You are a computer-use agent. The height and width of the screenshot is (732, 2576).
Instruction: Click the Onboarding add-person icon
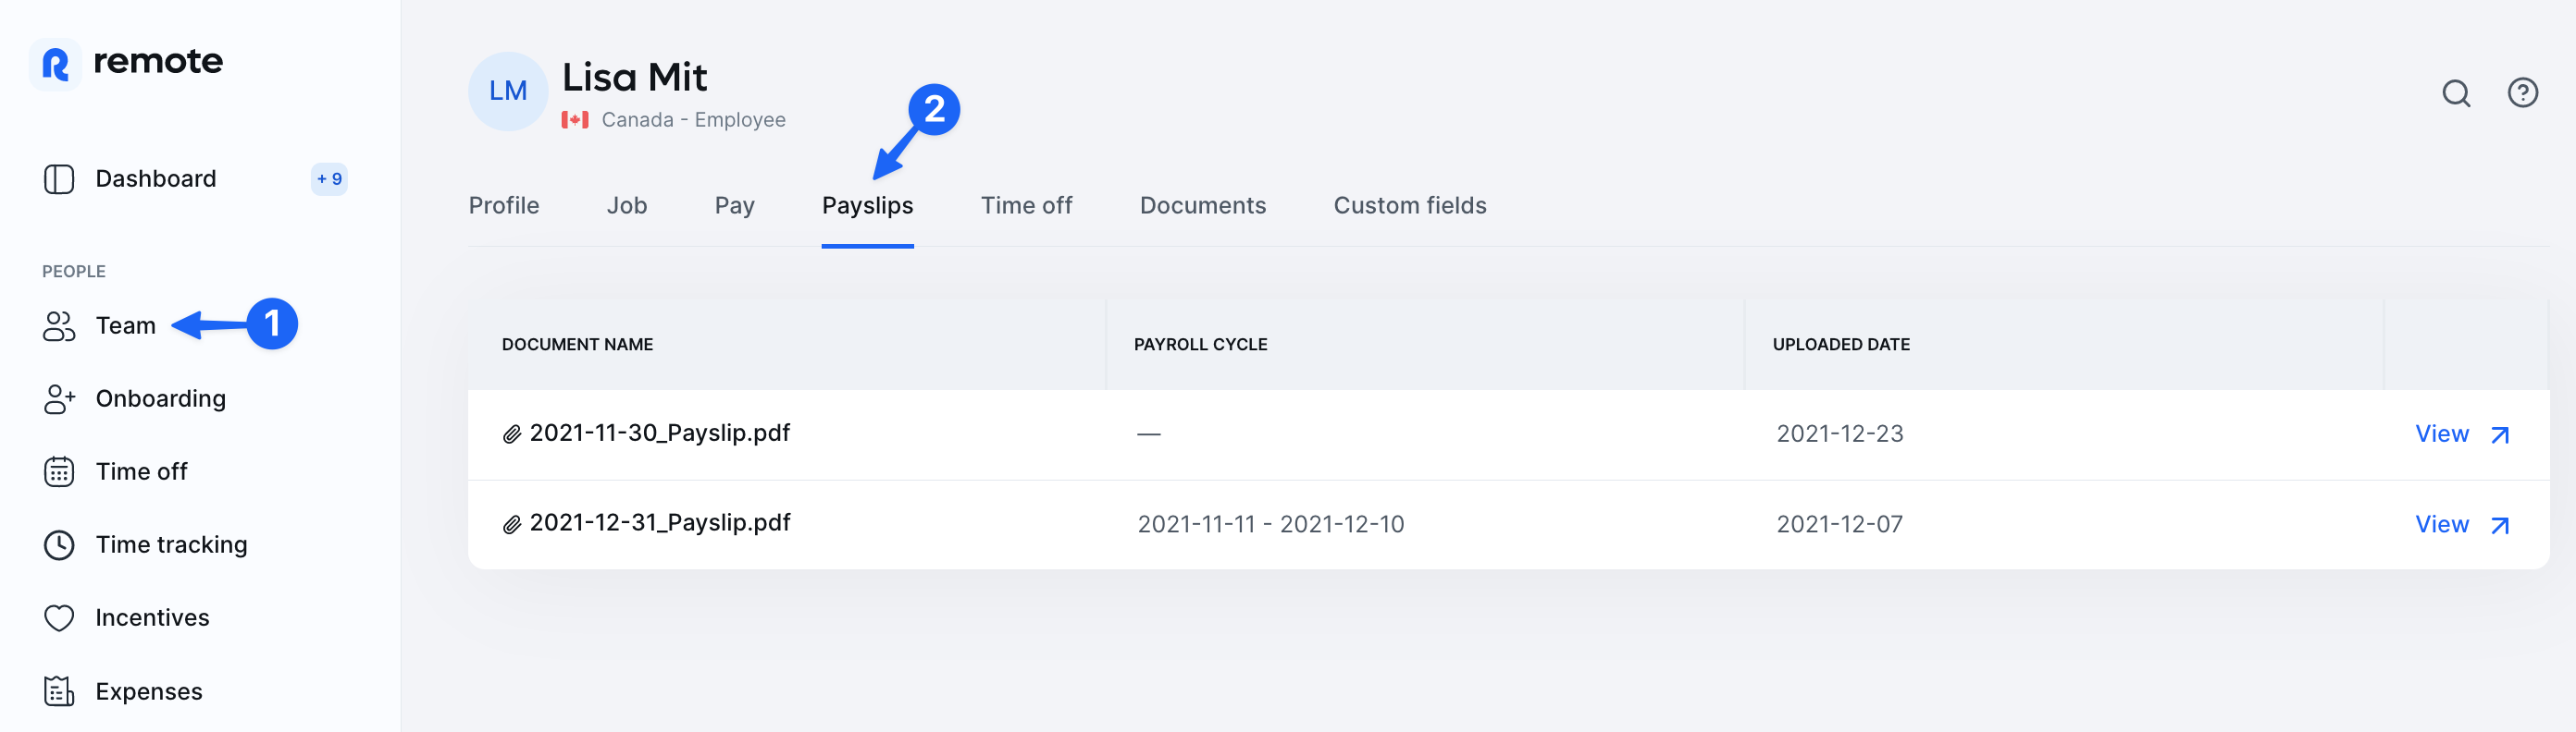(59, 398)
